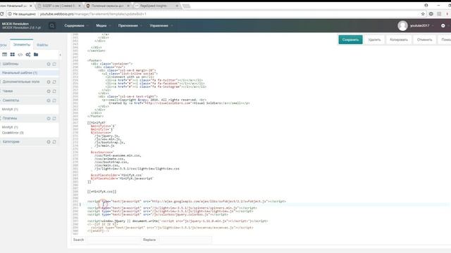Click the Удалить delete button

(x=374, y=40)
